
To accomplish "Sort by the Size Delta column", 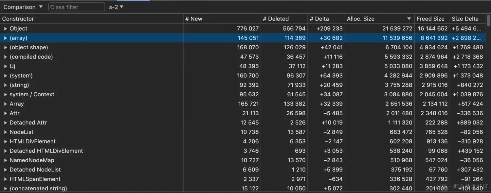I will 465,19.
